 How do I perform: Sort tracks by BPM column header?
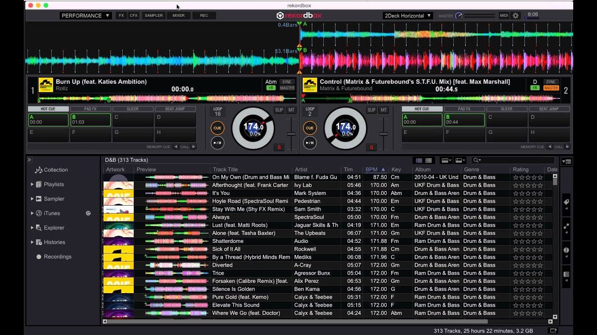coord(376,169)
